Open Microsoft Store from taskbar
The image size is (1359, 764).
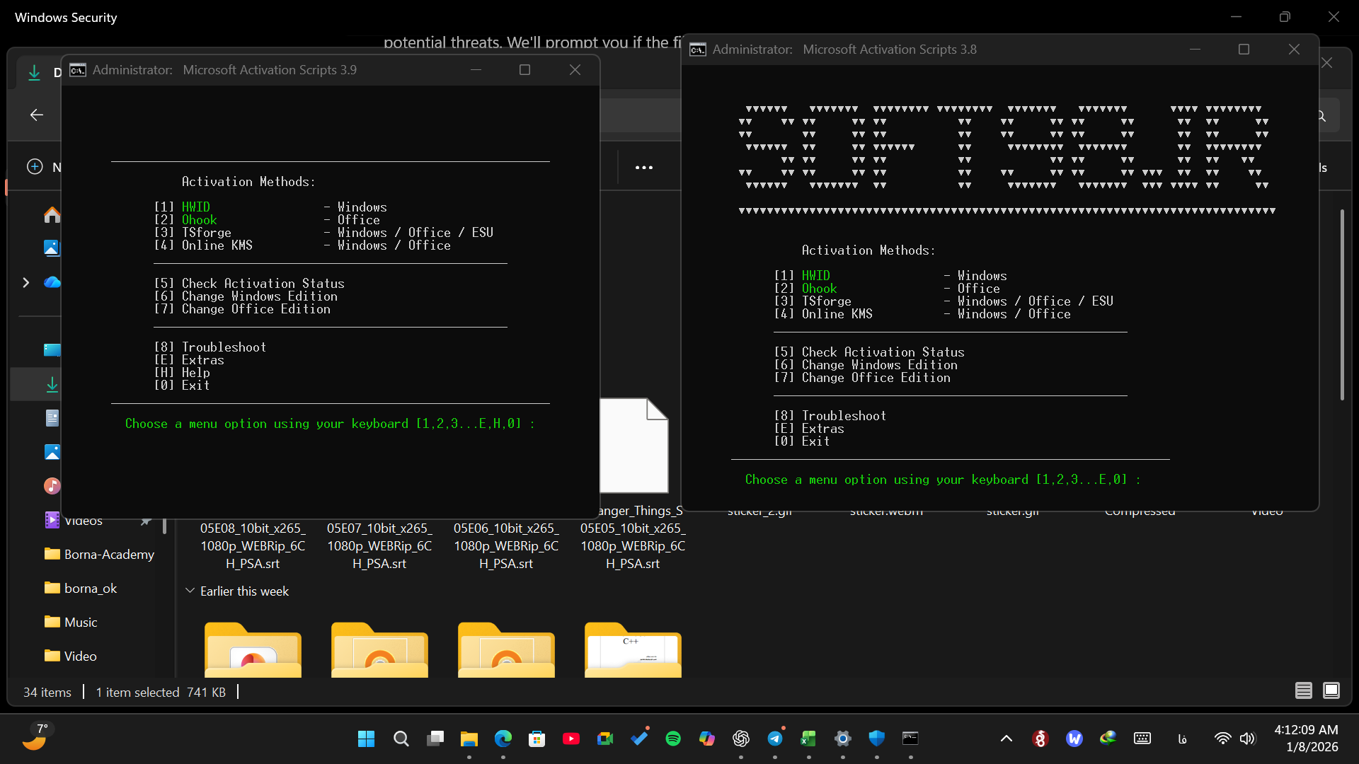(537, 739)
